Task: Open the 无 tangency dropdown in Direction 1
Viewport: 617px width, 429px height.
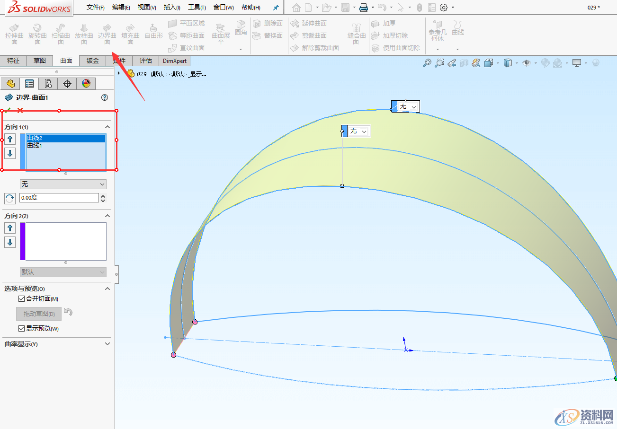Action: pos(63,184)
